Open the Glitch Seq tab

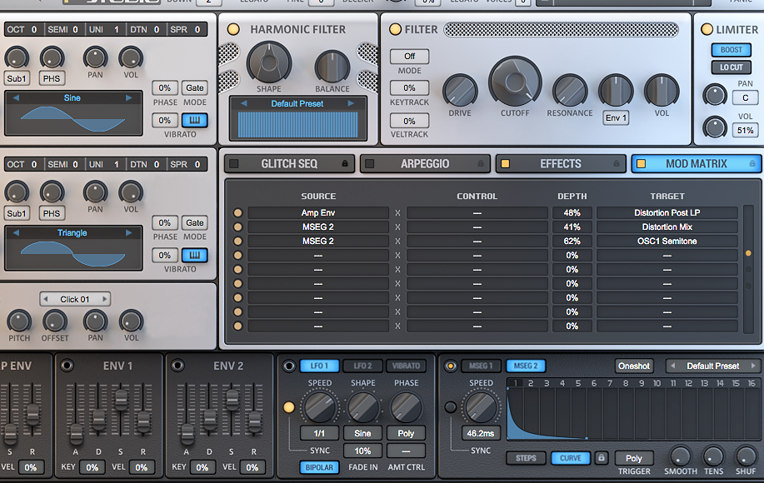pos(289,163)
